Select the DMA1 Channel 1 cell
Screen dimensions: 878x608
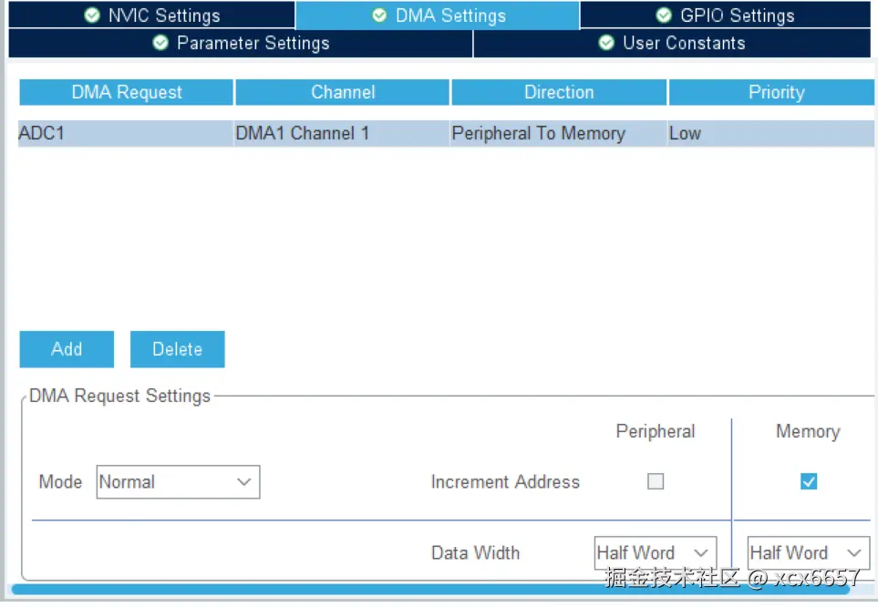[342, 133]
